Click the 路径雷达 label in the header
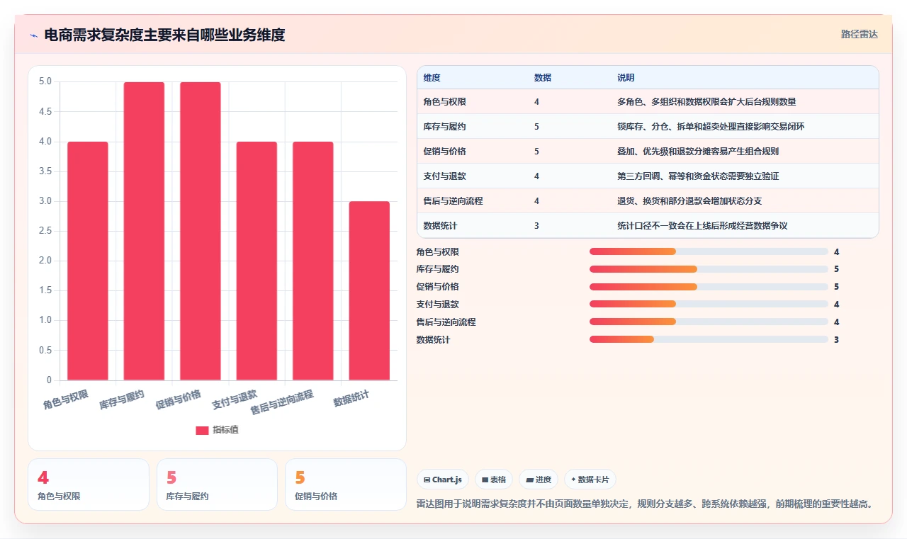This screenshot has height=539, width=907. 859,34
